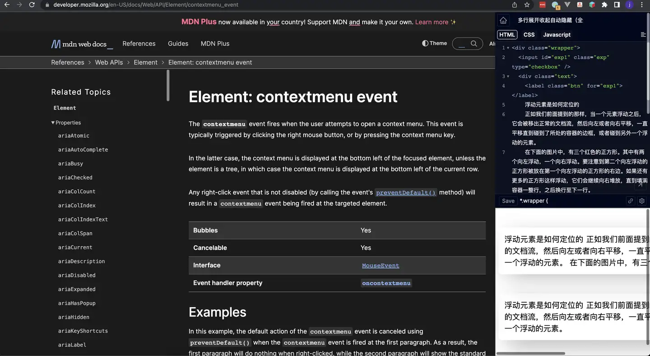Open ariaHidden in sidebar
Image resolution: width=650 pixels, height=356 pixels.
[x=74, y=318]
